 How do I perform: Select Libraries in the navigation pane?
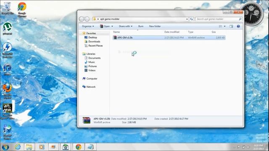click(x=91, y=54)
